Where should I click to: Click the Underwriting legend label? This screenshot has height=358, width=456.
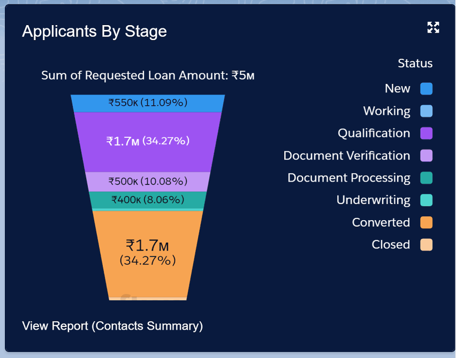pos(374,200)
